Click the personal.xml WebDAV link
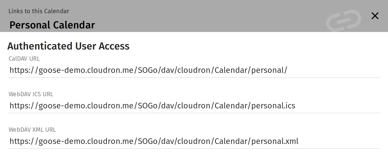 [x=154, y=141]
